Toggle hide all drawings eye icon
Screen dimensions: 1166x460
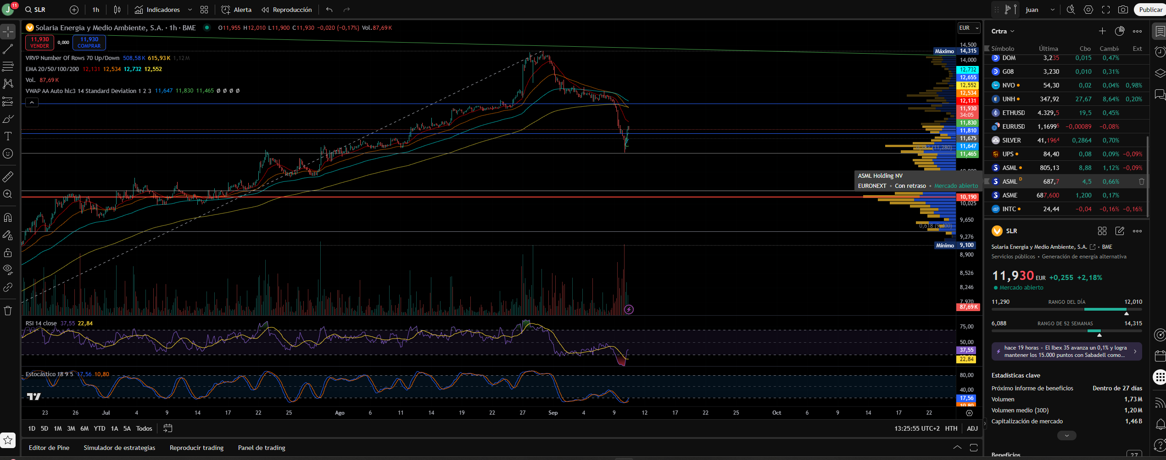[x=8, y=270]
